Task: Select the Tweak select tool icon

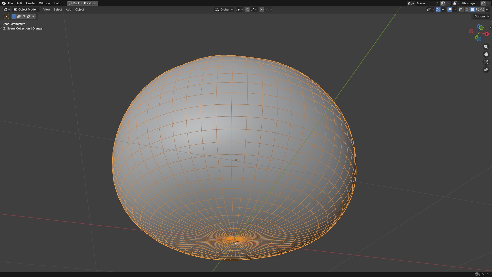Action: [x=7, y=16]
